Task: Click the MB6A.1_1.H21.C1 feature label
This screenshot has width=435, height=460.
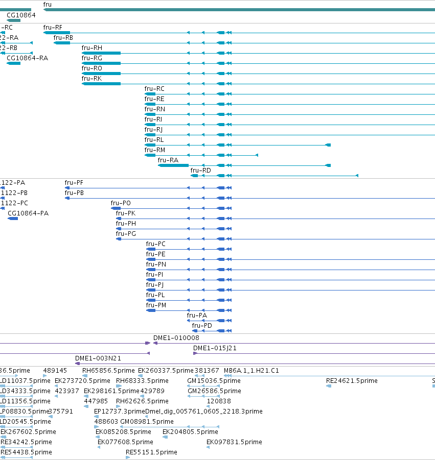Action: (251, 371)
